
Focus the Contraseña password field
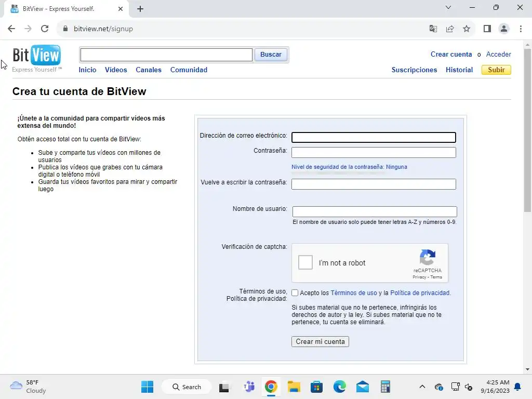coord(374,152)
